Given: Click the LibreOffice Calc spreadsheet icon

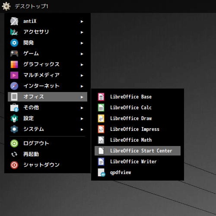Looking at the screenshot, I should click(x=101, y=108).
